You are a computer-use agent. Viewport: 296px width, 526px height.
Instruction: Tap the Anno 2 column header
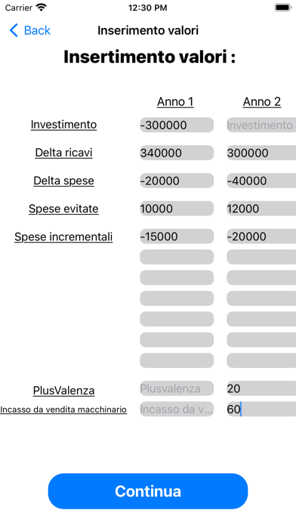[262, 101]
